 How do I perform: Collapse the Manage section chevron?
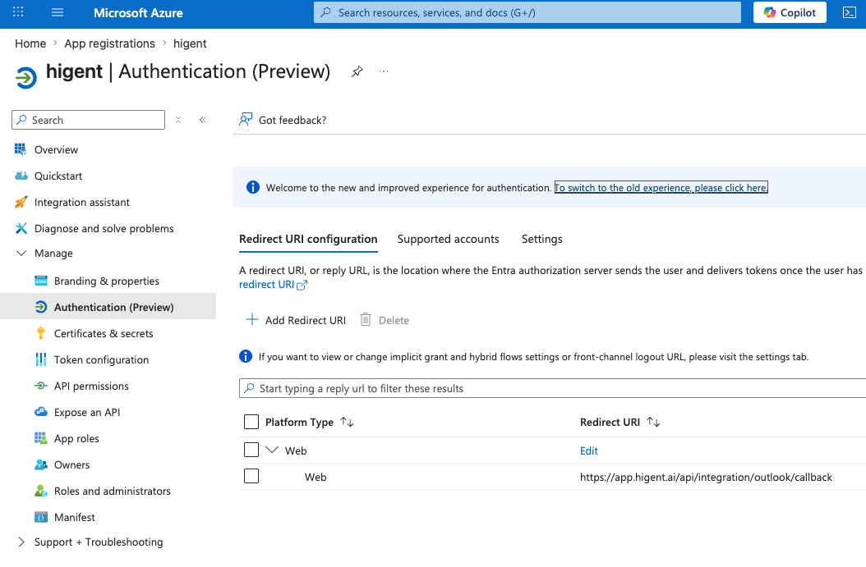point(21,254)
